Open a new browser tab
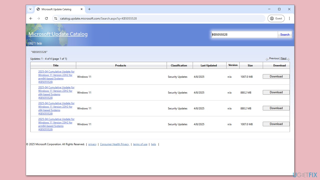This screenshot has width=320, height=180. click(x=89, y=9)
